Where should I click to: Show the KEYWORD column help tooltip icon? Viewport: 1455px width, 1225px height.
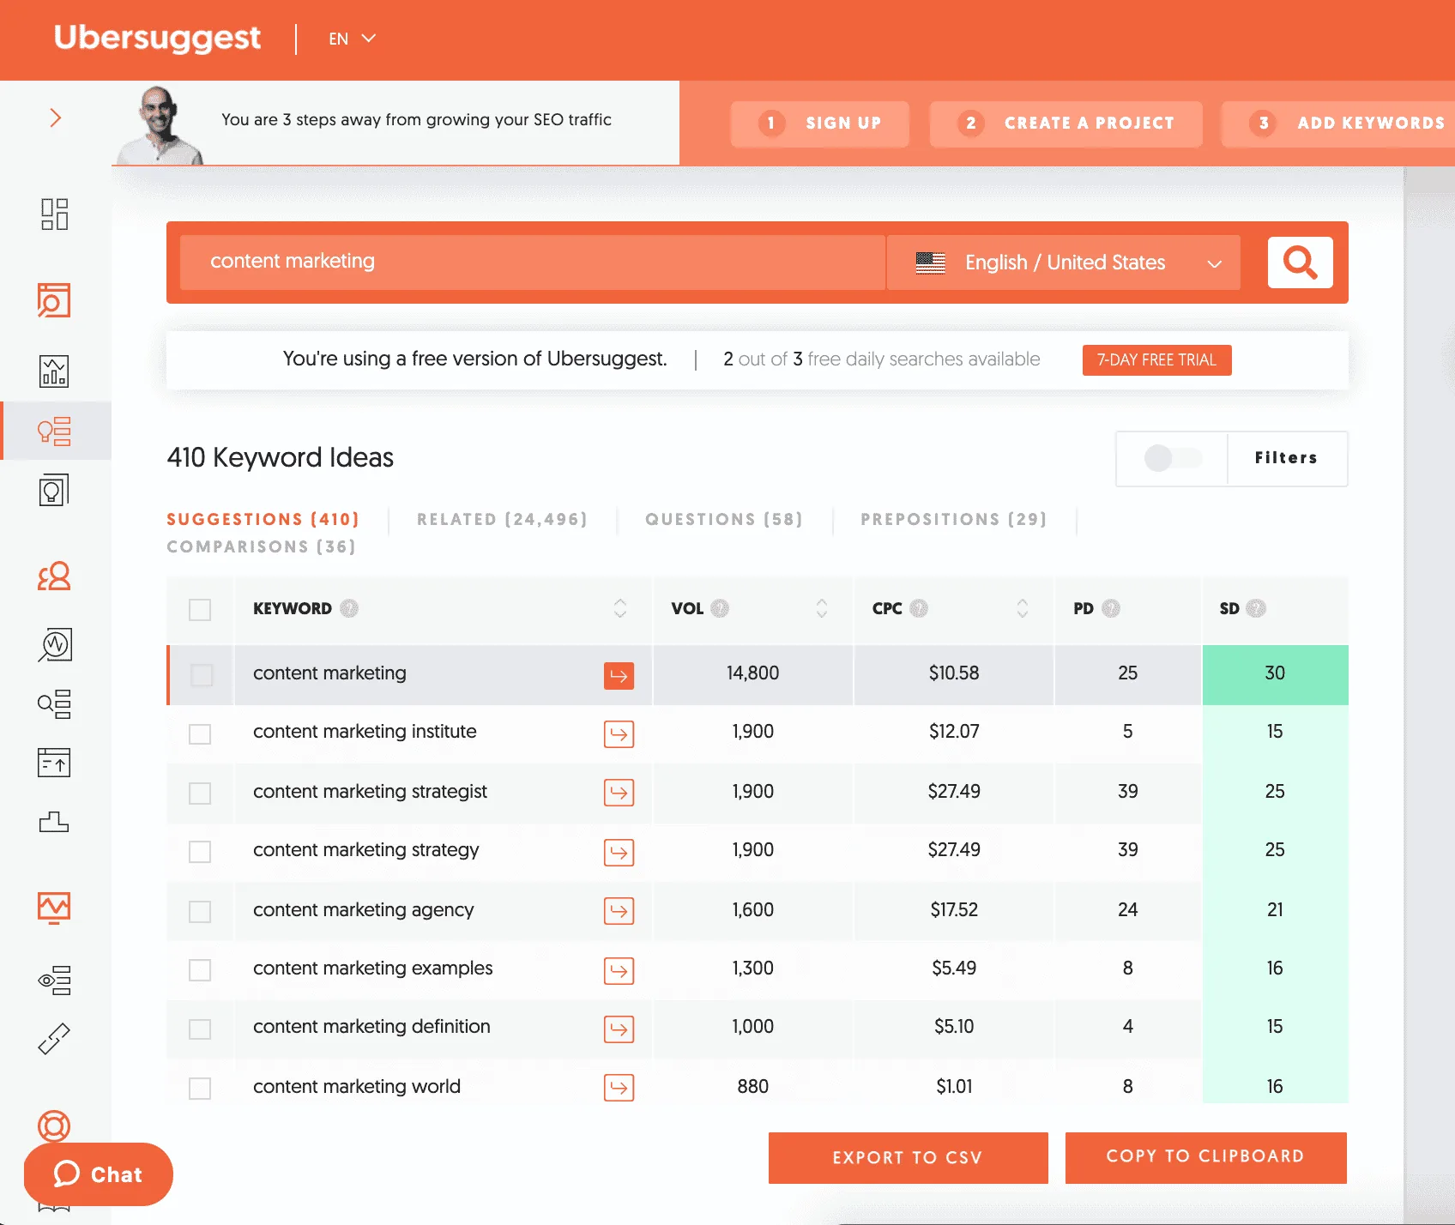[349, 608]
